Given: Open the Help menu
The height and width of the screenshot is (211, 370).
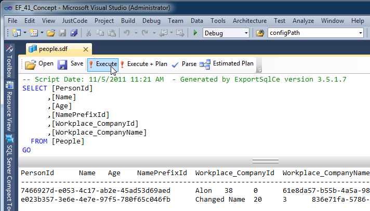Looking at the screenshot, I should coord(358,21).
